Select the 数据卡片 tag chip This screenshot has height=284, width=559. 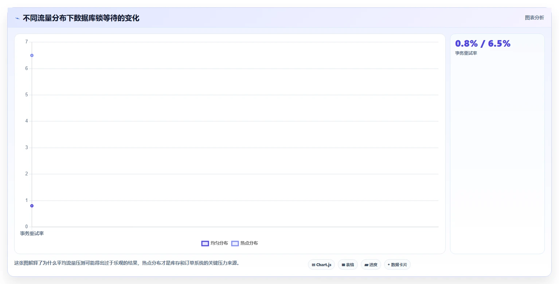(397, 265)
